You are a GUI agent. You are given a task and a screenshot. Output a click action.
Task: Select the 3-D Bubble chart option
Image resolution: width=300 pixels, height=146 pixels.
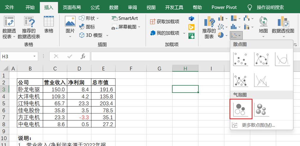point(262,109)
